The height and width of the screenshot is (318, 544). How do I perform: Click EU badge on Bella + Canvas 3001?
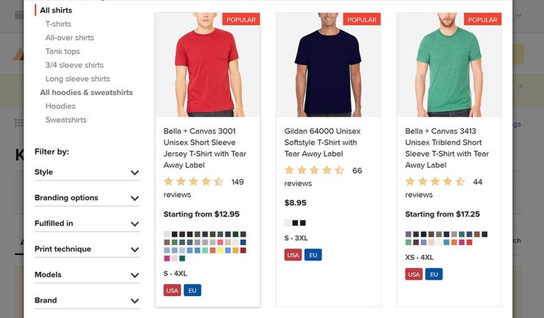[x=193, y=290]
